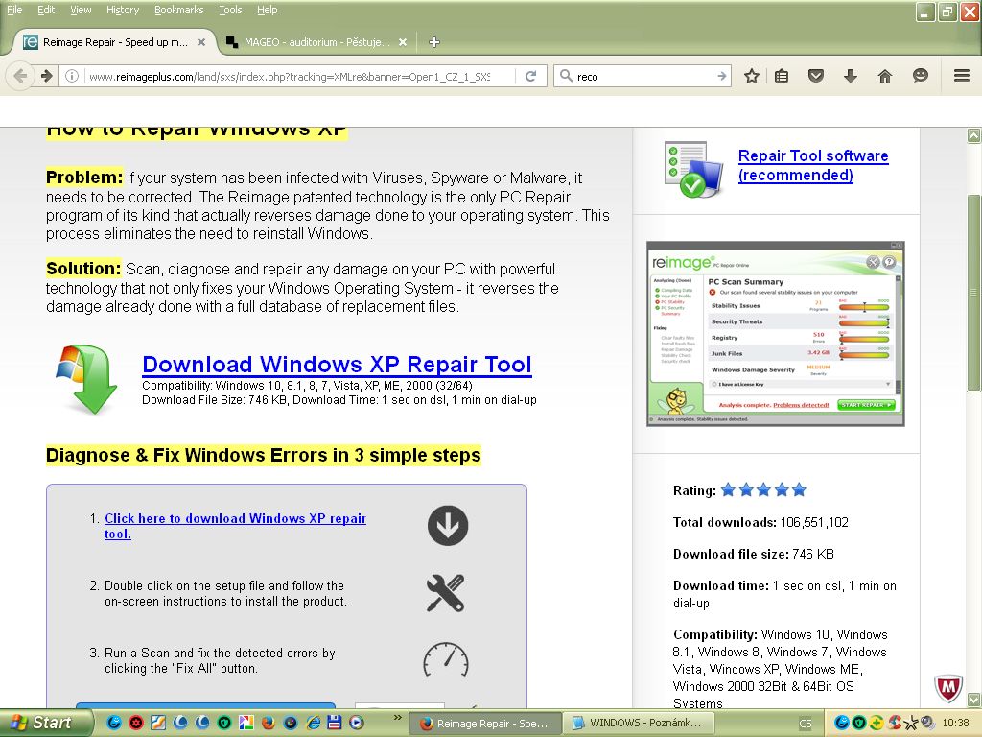Open the Tools menu
The width and height of the screenshot is (982, 737).
(230, 10)
